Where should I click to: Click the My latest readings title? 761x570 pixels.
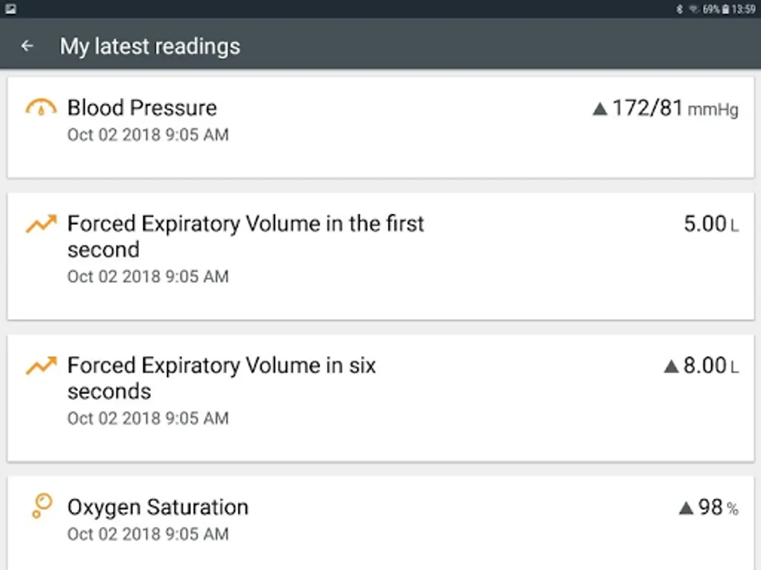pyautogui.click(x=150, y=46)
